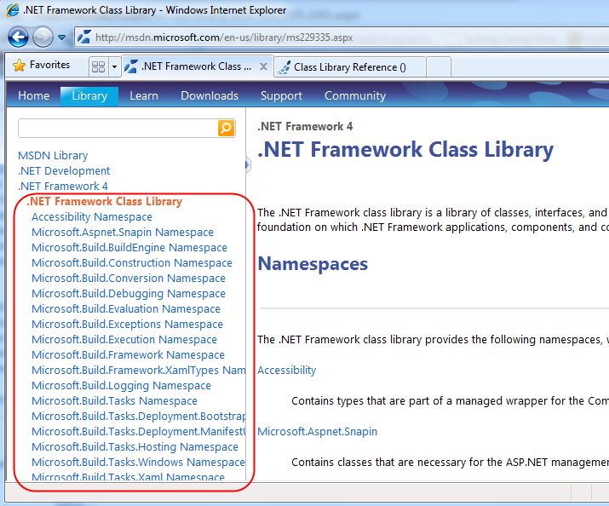Open the Learn menu item
Screen dimensions: 609x506
click(x=144, y=95)
